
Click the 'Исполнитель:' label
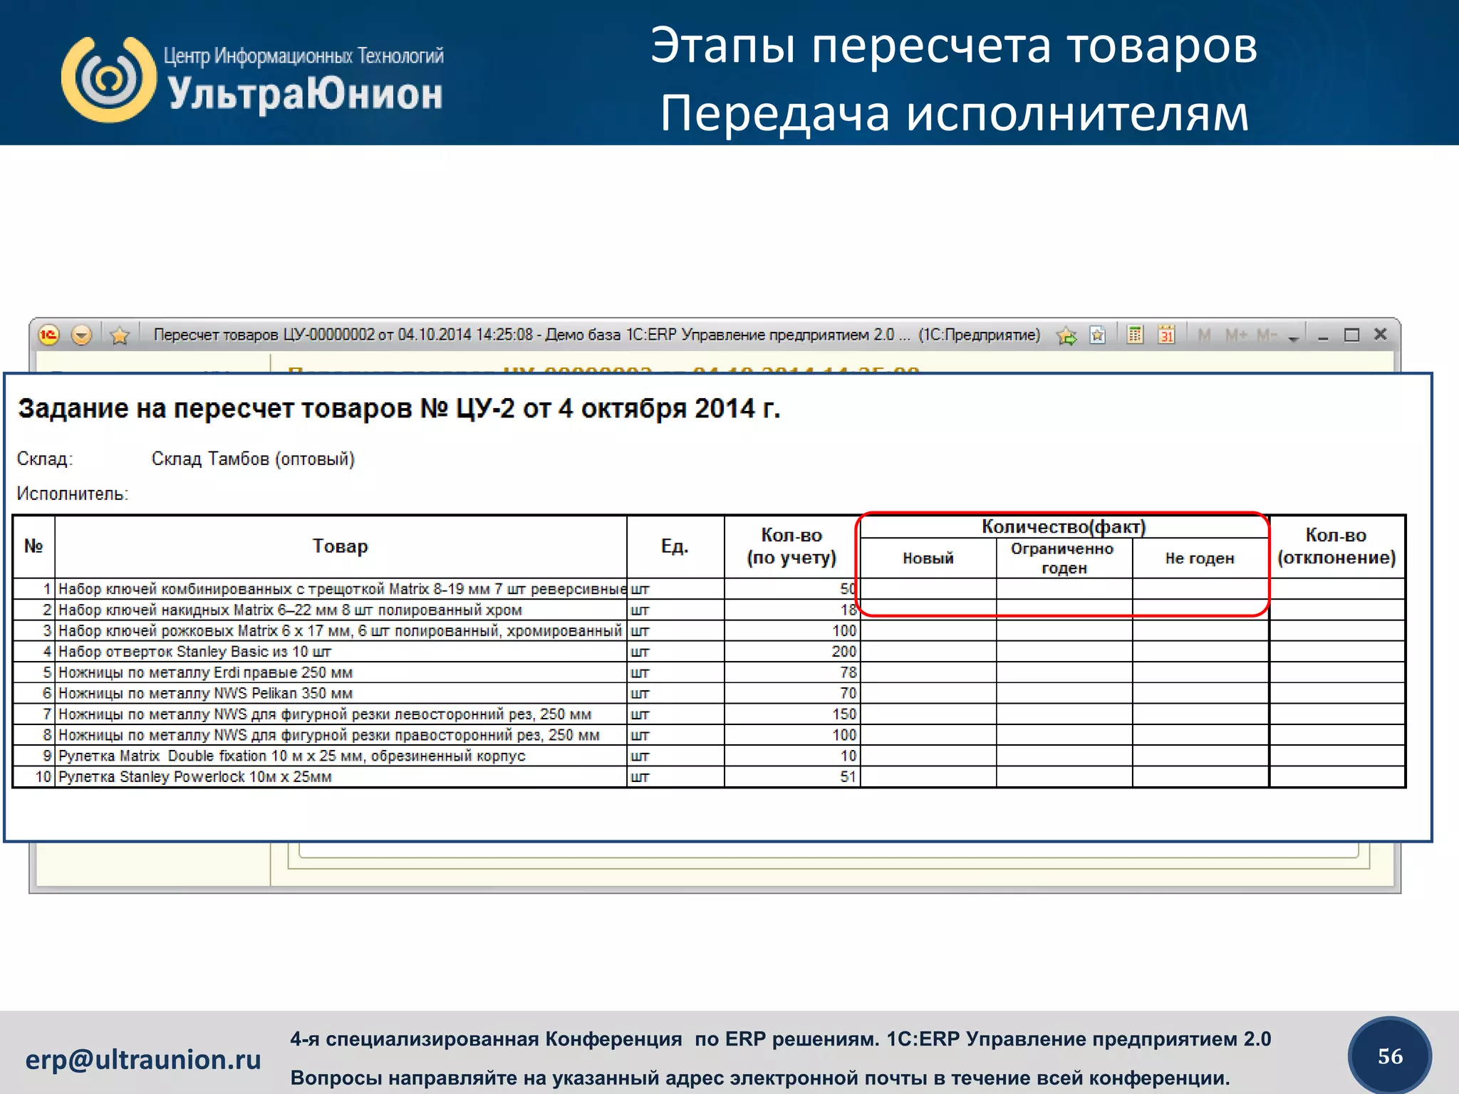tap(73, 494)
